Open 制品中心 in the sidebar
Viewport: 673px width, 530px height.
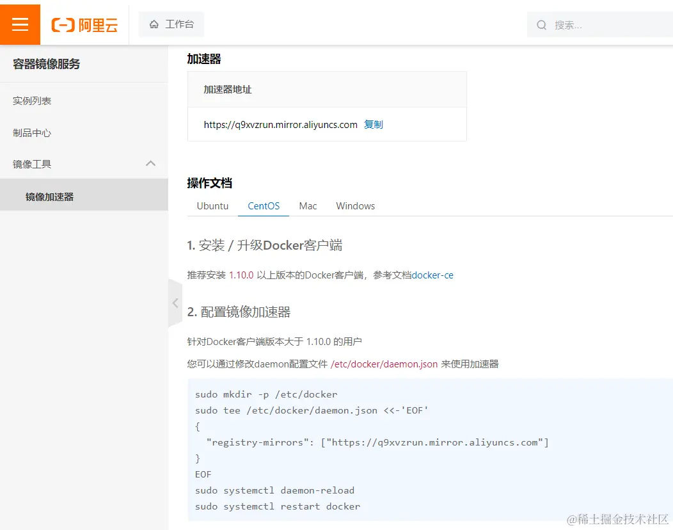pyautogui.click(x=32, y=132)
